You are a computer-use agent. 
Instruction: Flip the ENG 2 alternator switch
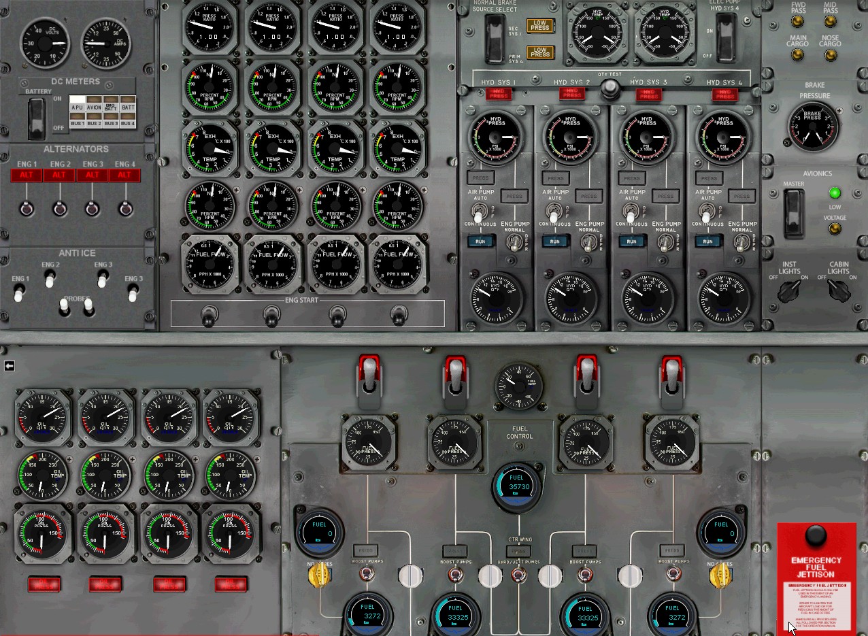(x=60, y=207)
